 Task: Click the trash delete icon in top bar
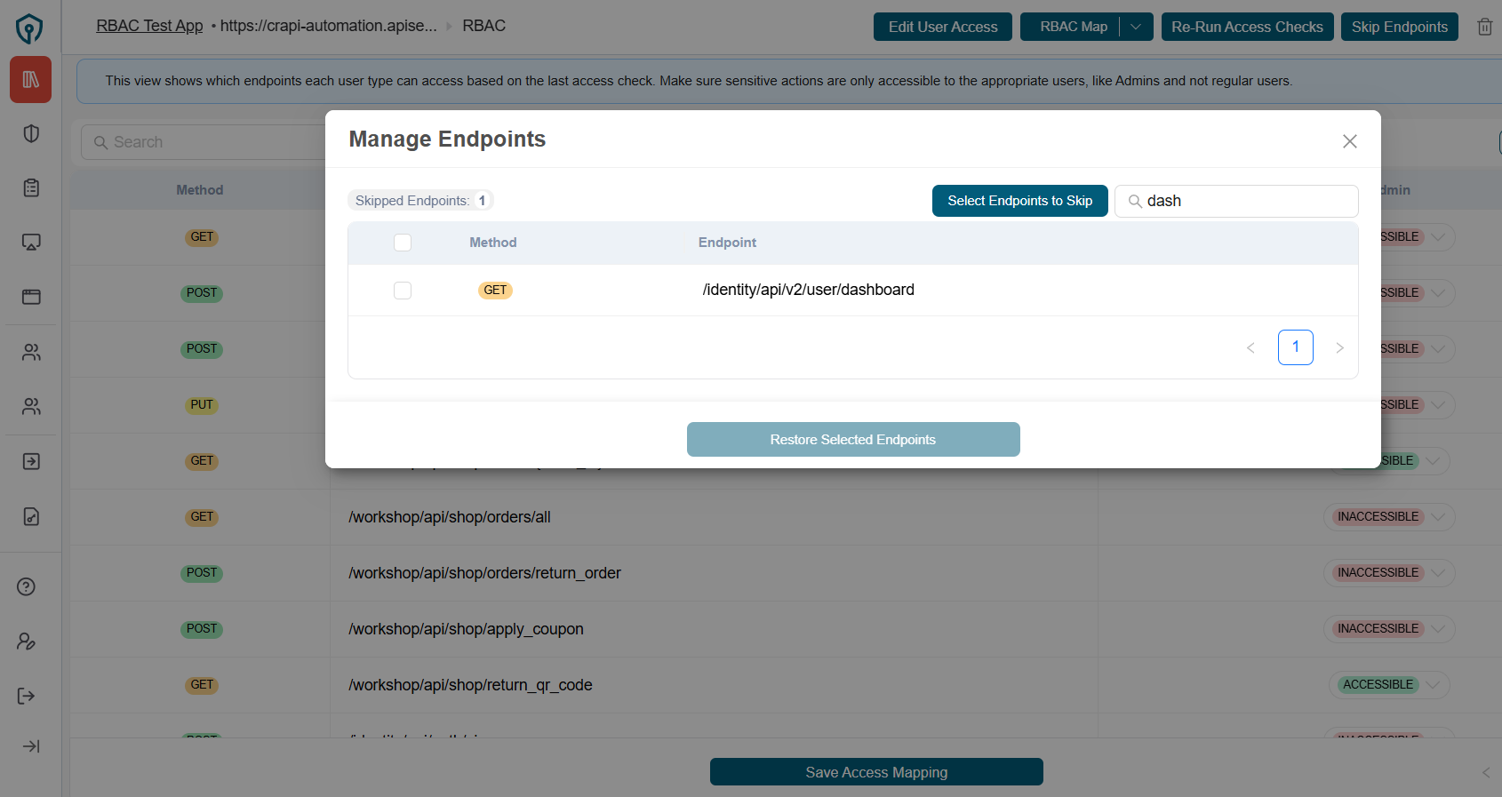(x=1484, y=27)
